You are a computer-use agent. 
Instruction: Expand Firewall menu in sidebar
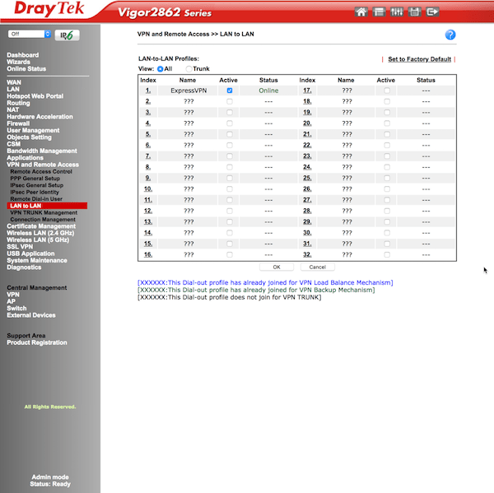point(18,123)
